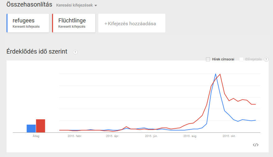Click the Összehasonlítás heading

[x=29, y=4]
